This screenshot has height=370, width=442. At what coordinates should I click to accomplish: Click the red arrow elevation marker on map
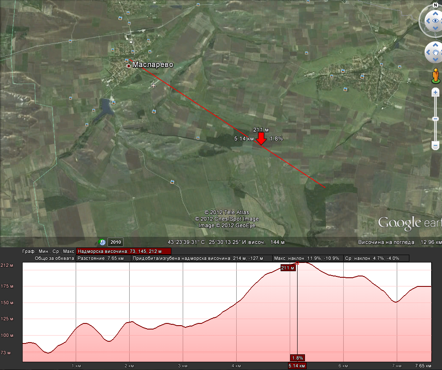click(261, 138)
